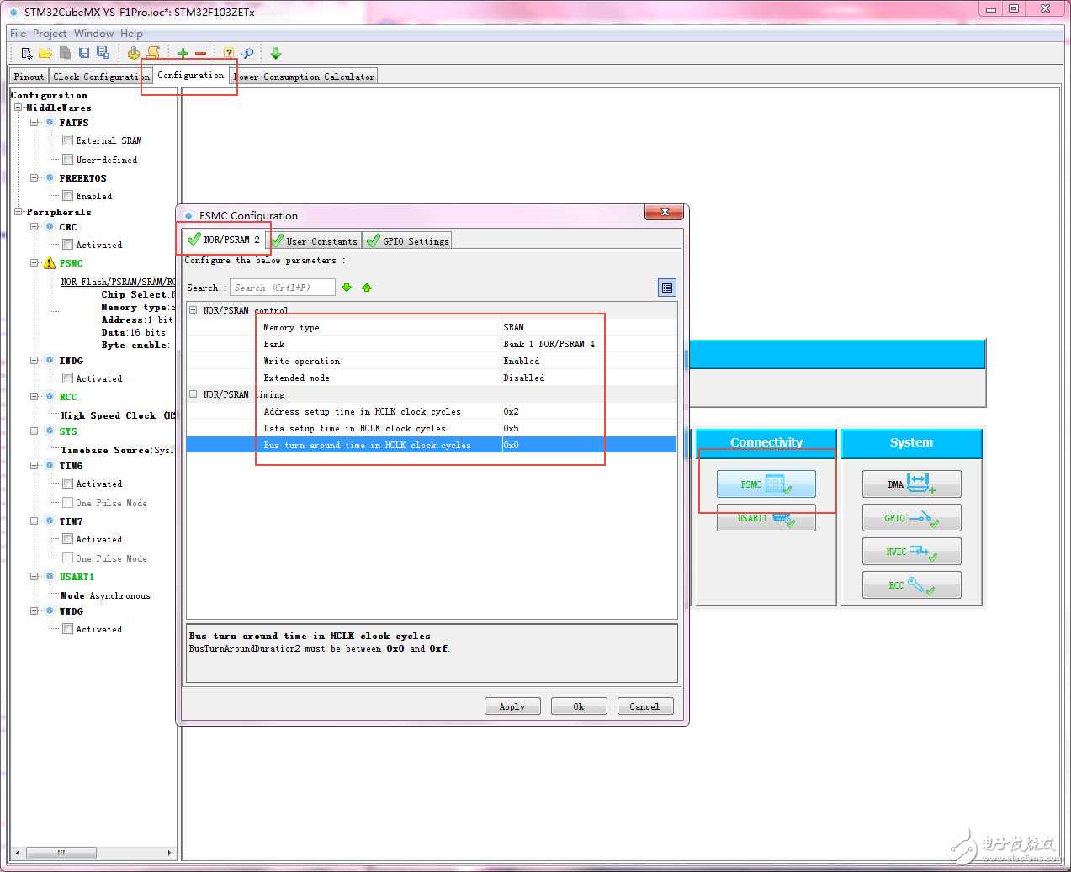
Task: Collapse the FSMC tree node
Action: [x=34, y=263]
